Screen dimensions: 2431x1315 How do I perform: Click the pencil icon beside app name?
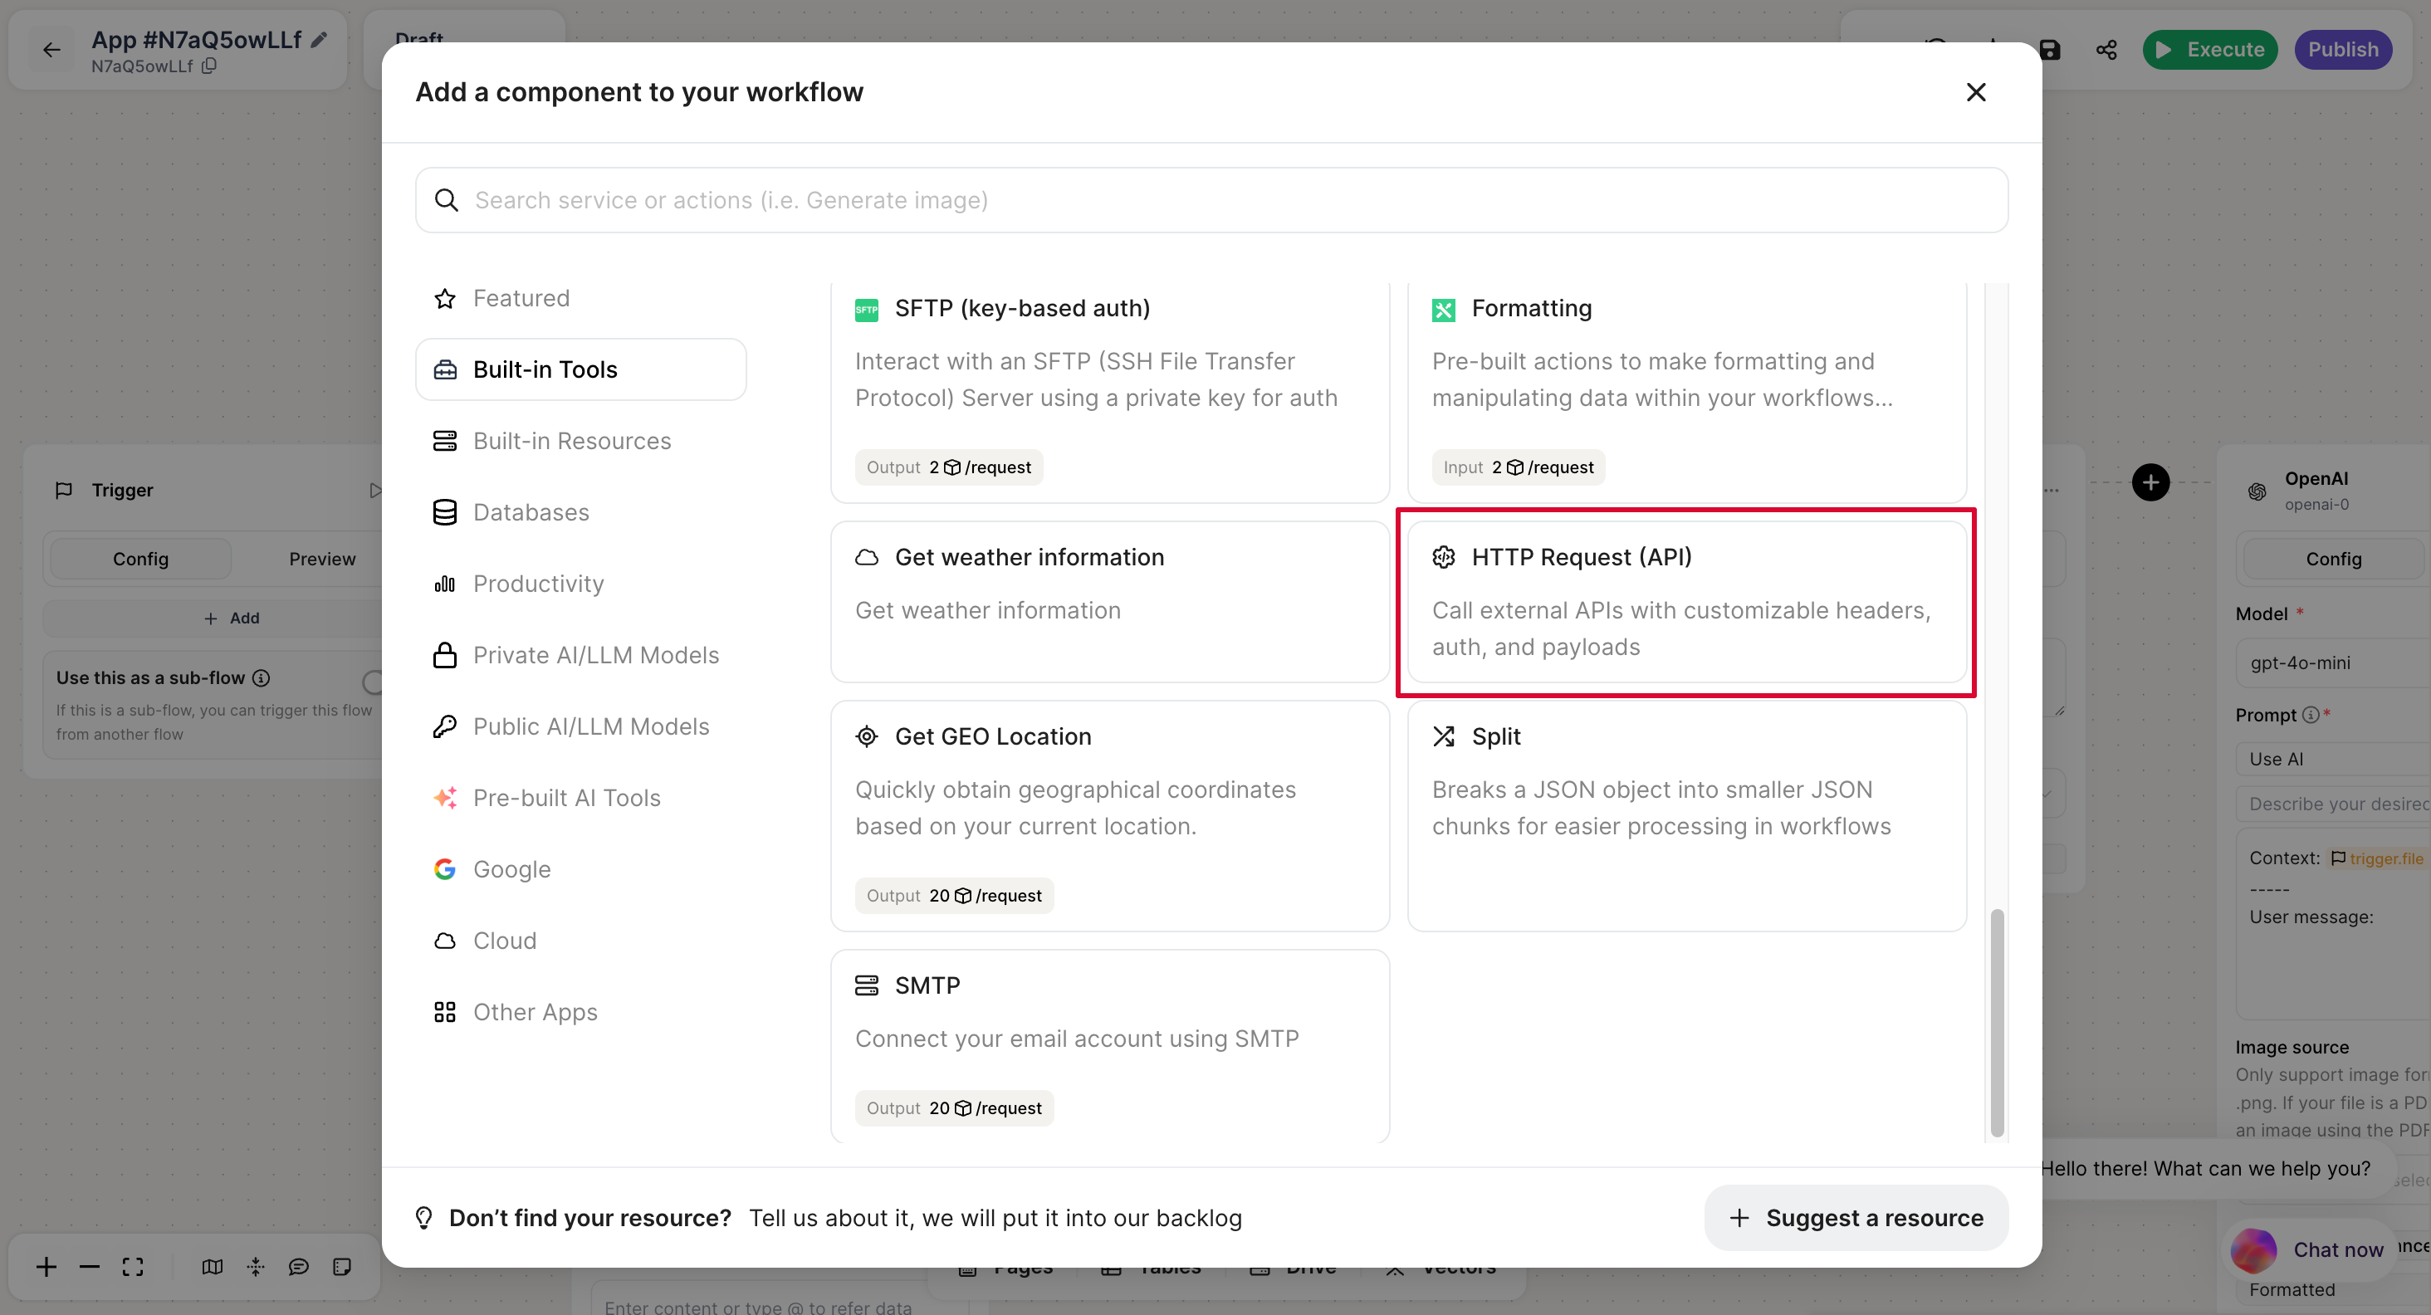pyautogui.click(x=320, y=40)
